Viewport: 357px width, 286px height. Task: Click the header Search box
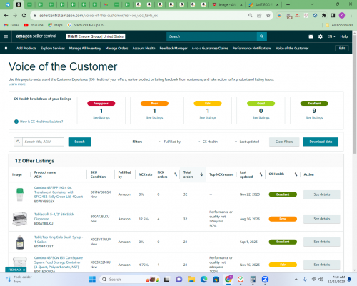click(x=211, y=36)
